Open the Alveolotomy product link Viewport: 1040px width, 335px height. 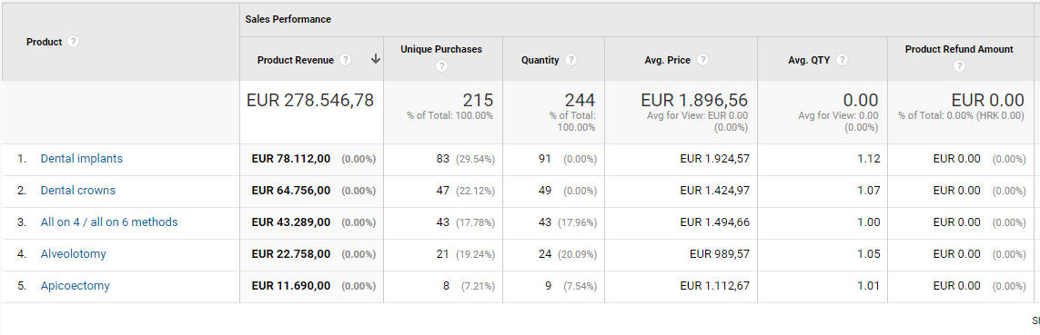pos(73,254)
